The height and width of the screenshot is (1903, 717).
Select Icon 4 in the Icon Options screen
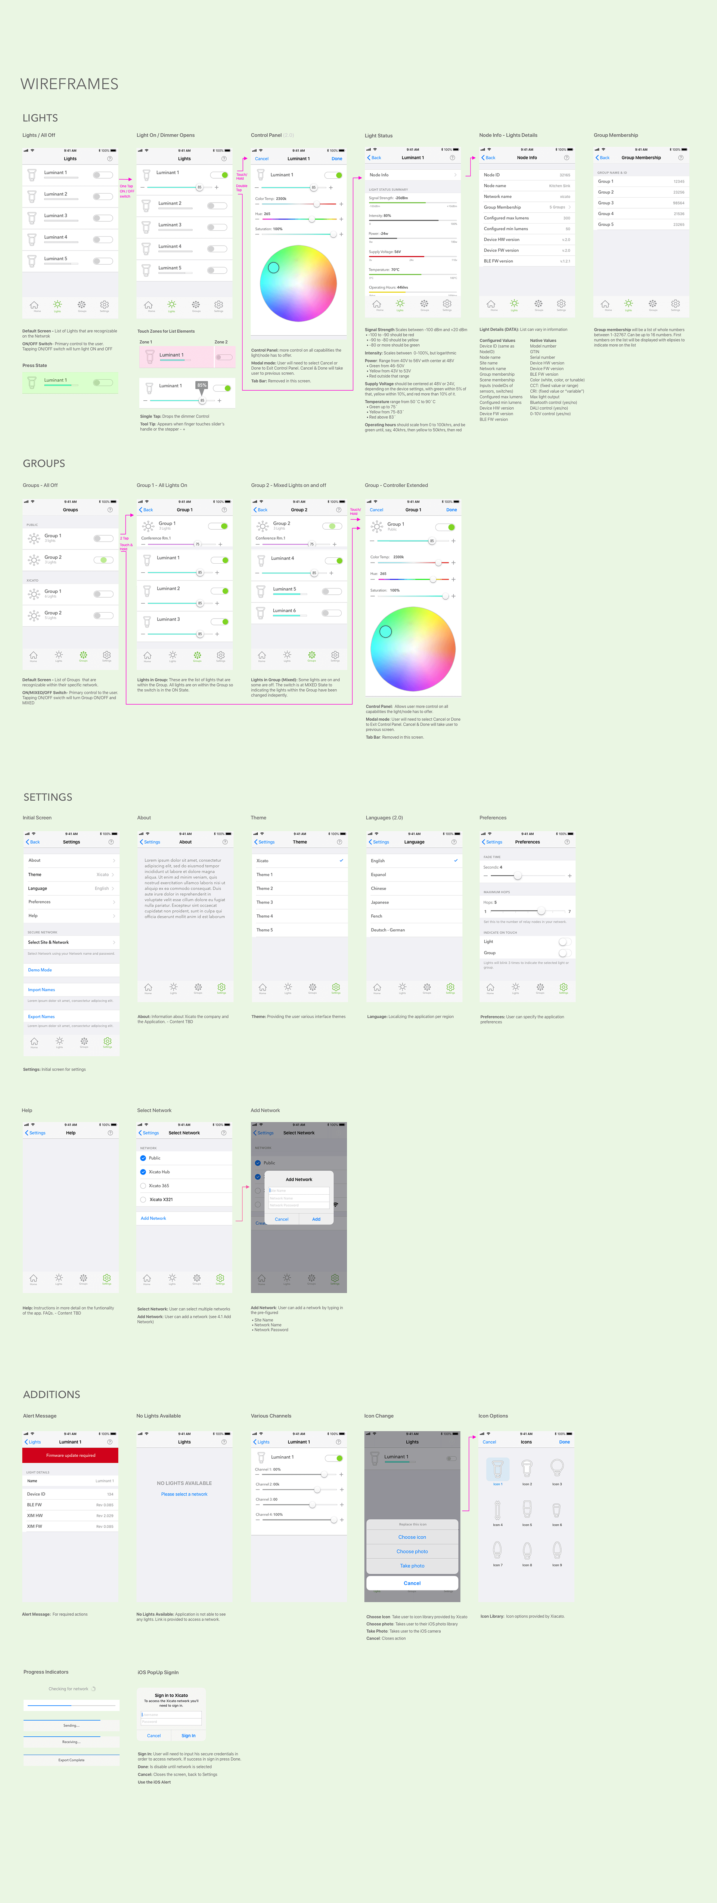coord(497,1510)
